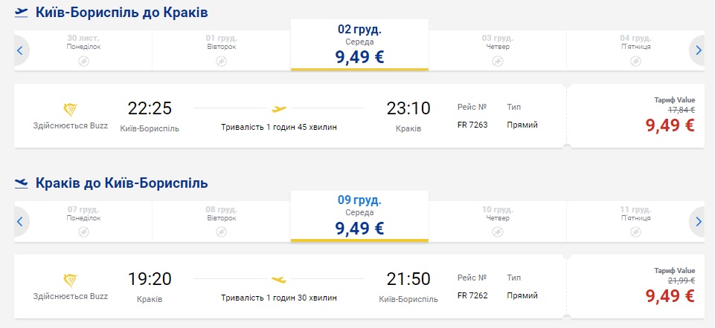715x328 pixels.
Task: Click the Ryanair harp logo on 19:20 flight
Action: 71,279
